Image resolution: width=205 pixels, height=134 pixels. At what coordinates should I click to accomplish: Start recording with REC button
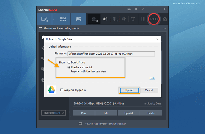(154, 19)
